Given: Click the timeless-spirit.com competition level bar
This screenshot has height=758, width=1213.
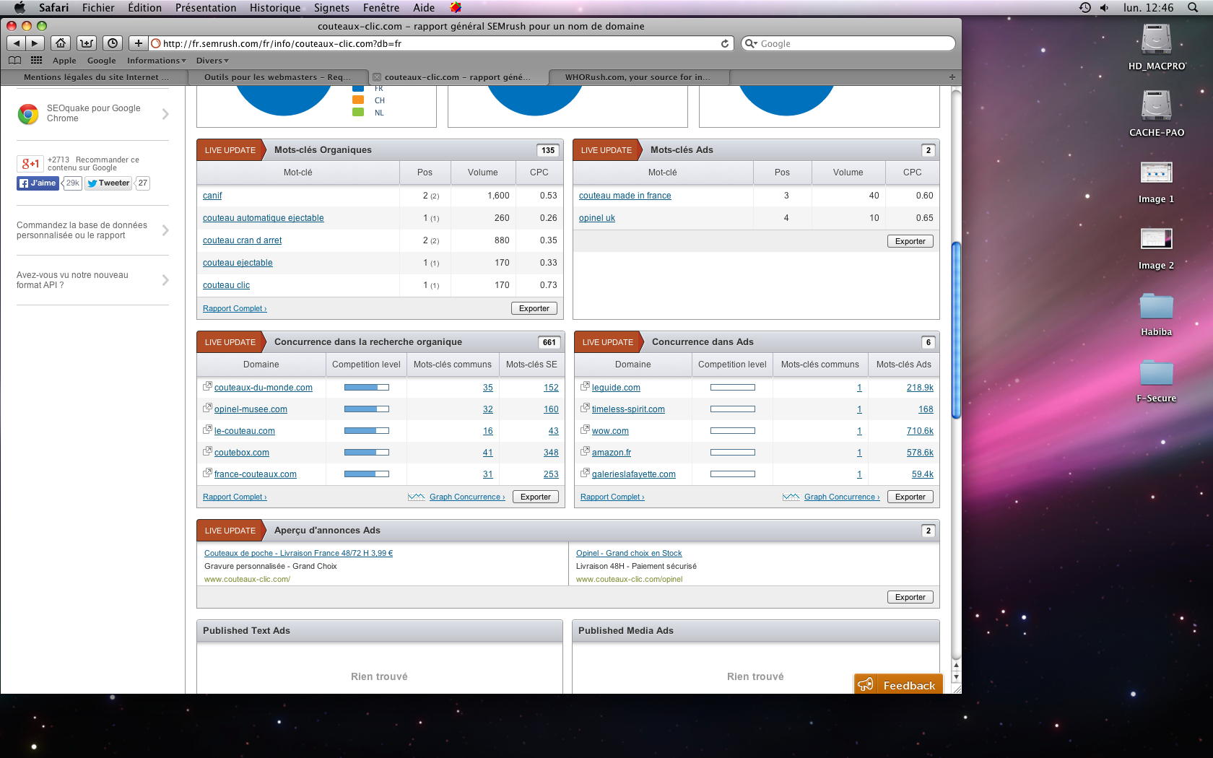Looking at the screenshot, I should coord(732,409).
